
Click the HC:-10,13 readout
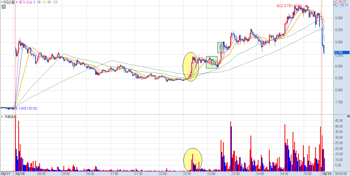pyautogui.click(x=341, y=5)
